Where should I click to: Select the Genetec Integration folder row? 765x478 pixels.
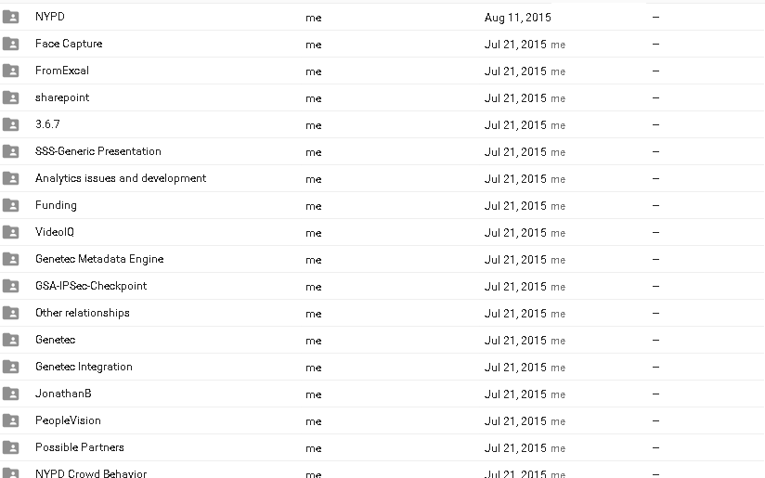click(x=84, y=367)
